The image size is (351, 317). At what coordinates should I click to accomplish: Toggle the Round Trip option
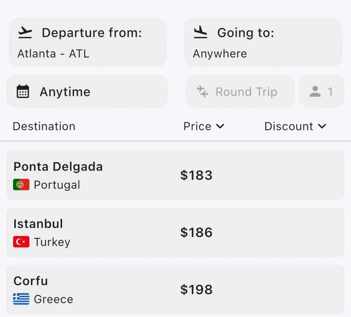(x=240, y=92)
